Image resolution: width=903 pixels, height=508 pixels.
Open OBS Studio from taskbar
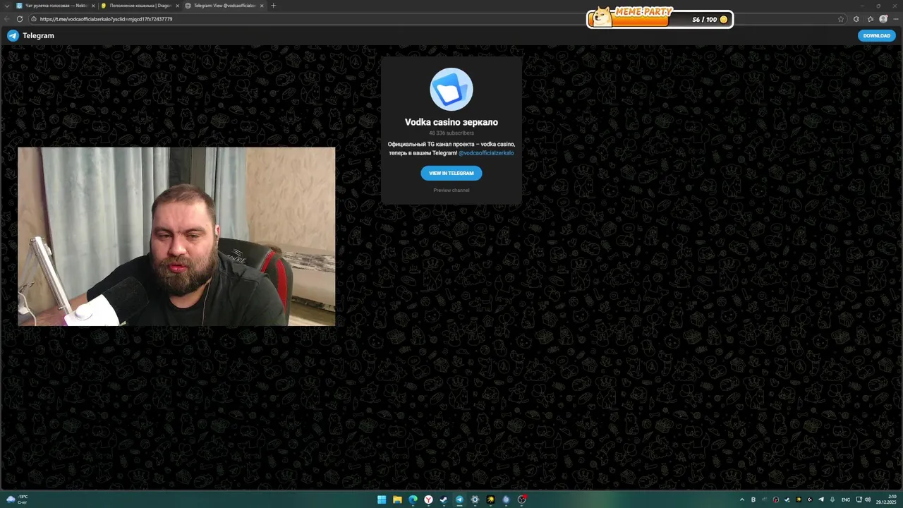522,500
